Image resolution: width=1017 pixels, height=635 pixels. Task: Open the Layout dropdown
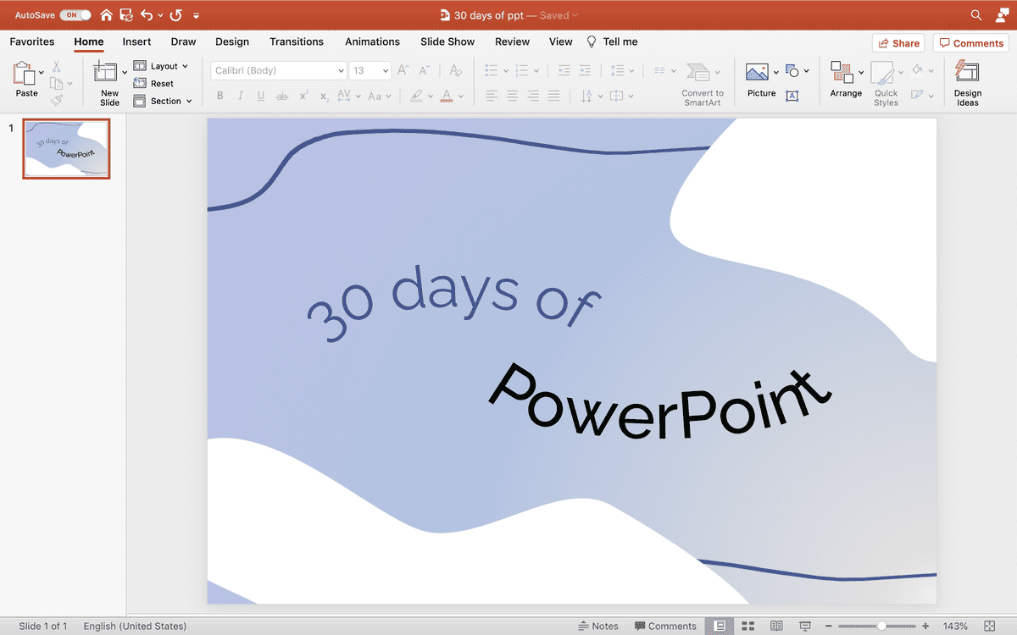point(161,66)
